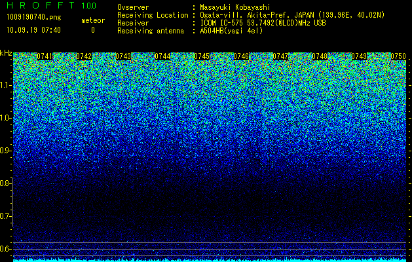This screenshot has width=412, height=262.
Task: Click the meteor count 0
Action: (x=93, y=30)
